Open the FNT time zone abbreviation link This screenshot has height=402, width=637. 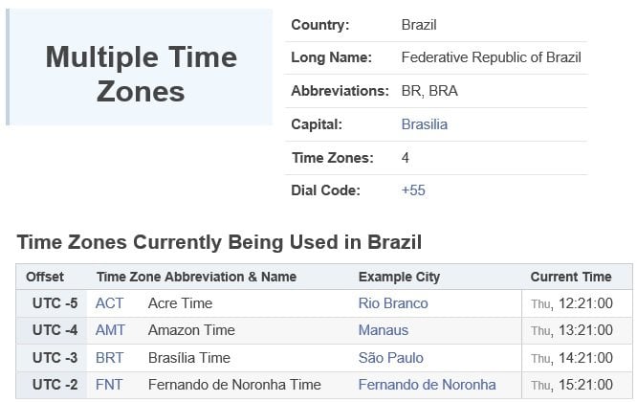(109, 385)
